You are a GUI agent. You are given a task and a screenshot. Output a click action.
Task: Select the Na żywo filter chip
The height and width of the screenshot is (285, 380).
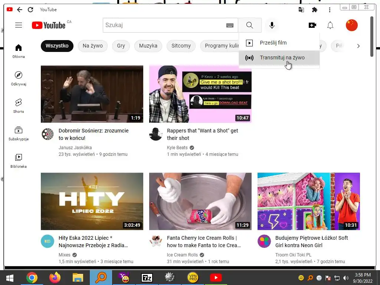tap(92, 46)
